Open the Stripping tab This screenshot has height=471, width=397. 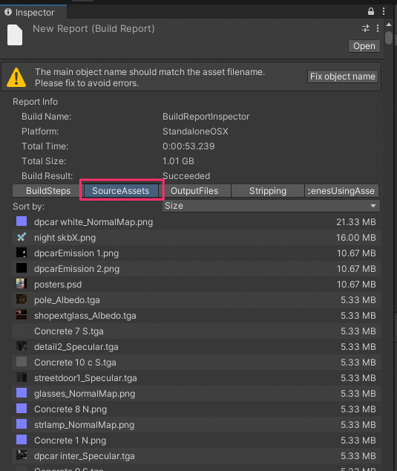(x=268, y=191)
